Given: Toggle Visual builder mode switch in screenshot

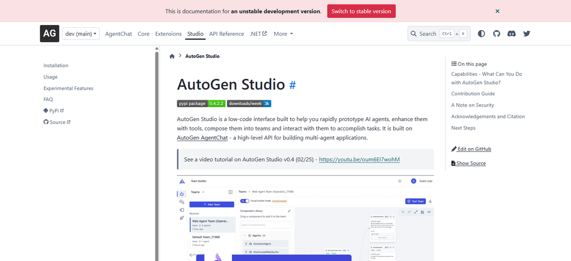Looking at the screenshot, I should coord(245,201).
